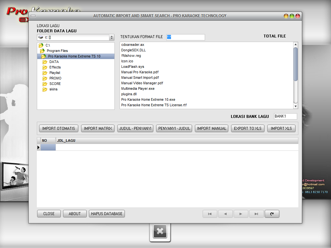The width and height of the screenshot is (331, 248).
Task: Select the PROMO folder label
Action: (x=55, y=78)
